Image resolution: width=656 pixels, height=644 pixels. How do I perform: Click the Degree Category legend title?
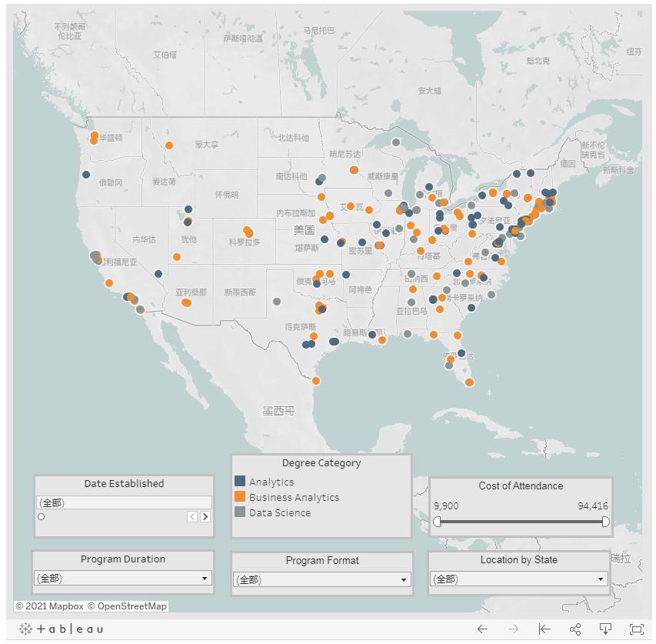point(321,463)
